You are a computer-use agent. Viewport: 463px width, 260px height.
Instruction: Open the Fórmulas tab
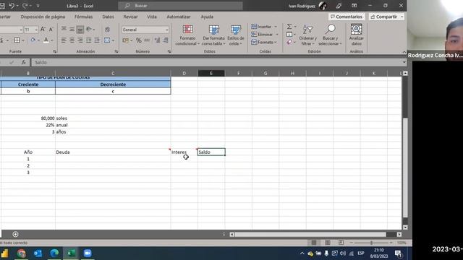click(x=84, y=17)
